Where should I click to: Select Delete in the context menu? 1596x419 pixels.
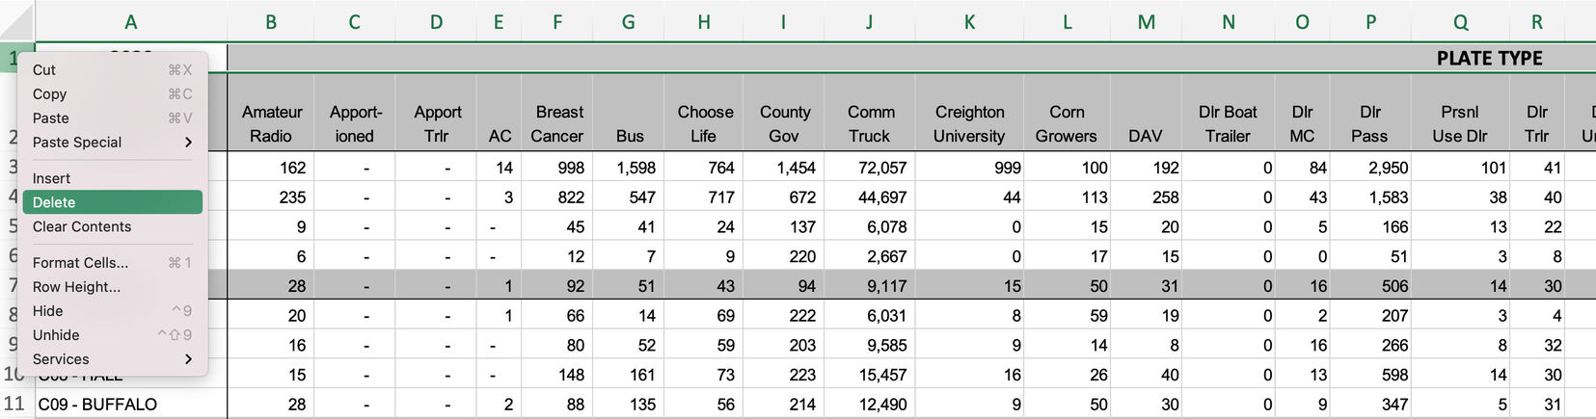pos(112,202)
